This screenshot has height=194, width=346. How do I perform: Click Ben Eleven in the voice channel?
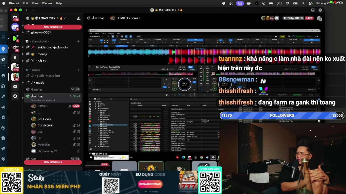click(44, 119)
